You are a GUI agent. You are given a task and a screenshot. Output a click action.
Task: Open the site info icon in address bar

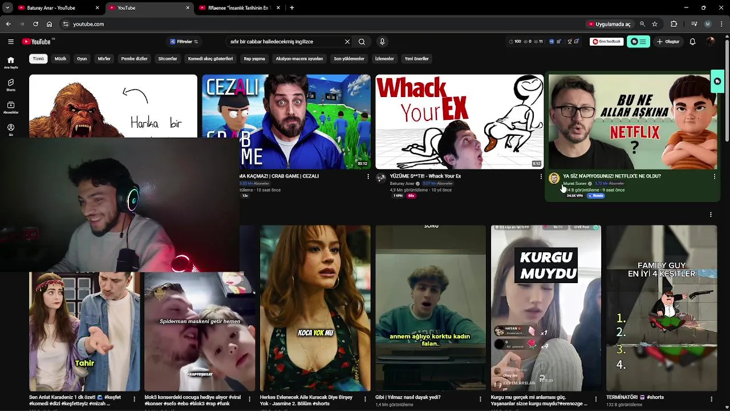click(66, 24)
